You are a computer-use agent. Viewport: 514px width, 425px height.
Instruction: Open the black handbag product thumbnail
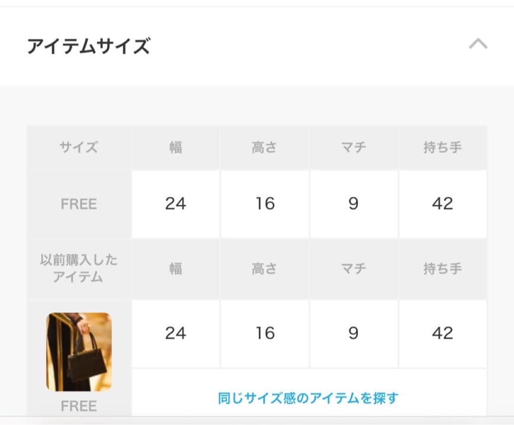click(x=78, y=353)
